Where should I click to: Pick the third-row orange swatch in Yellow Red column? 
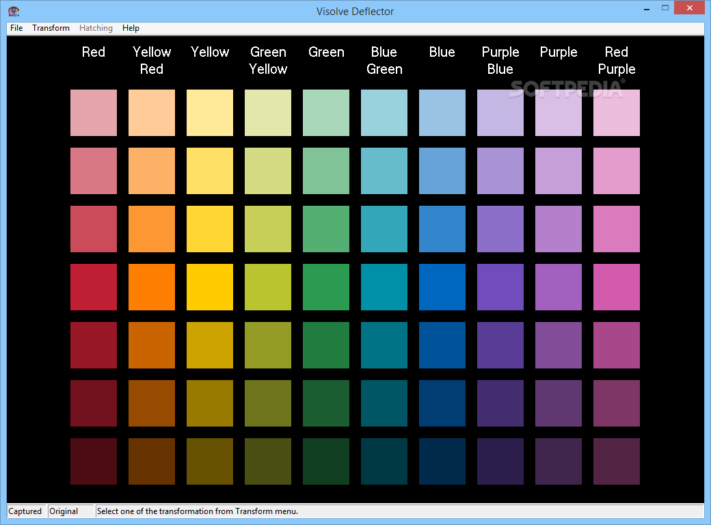click(152, 229)
